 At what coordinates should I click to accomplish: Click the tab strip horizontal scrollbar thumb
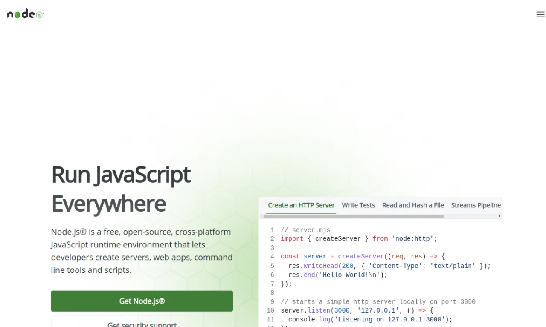pyautogui.click(x=354, y=216)
